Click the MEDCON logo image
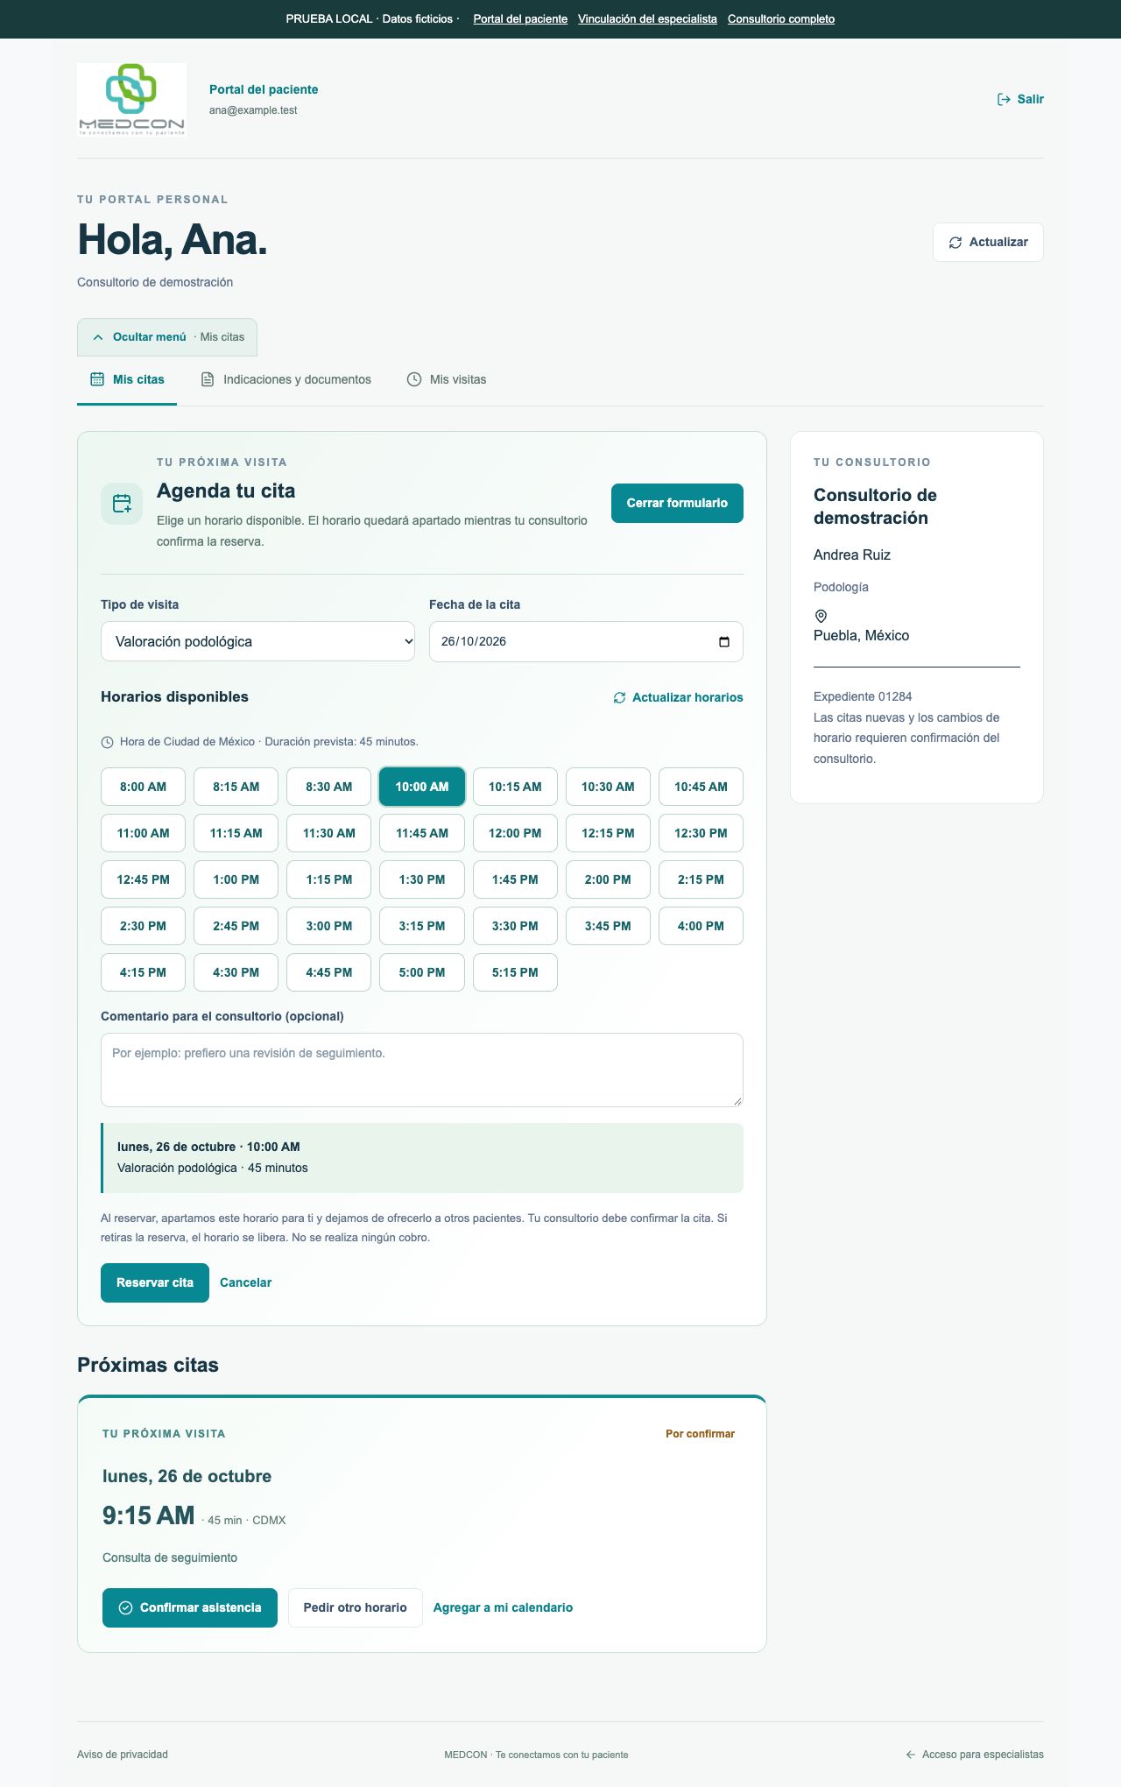 pyautogui.click(x=131, y=99)
